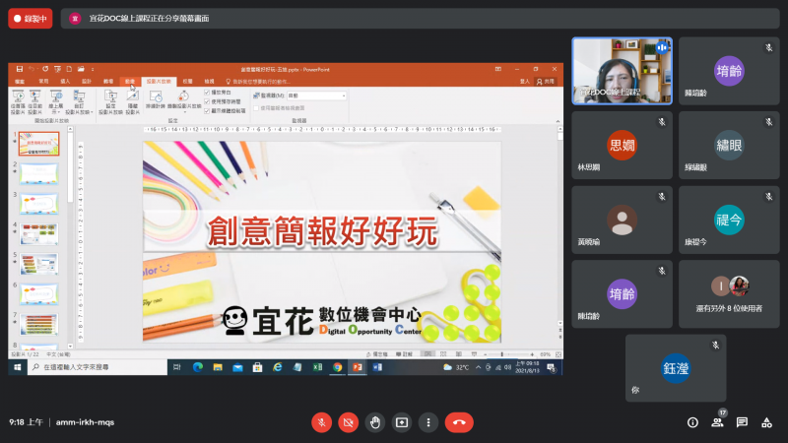Open the 動畫 Animations ribbon tab
This screenshot has width=788, height=443.
[x=130, y=82]
